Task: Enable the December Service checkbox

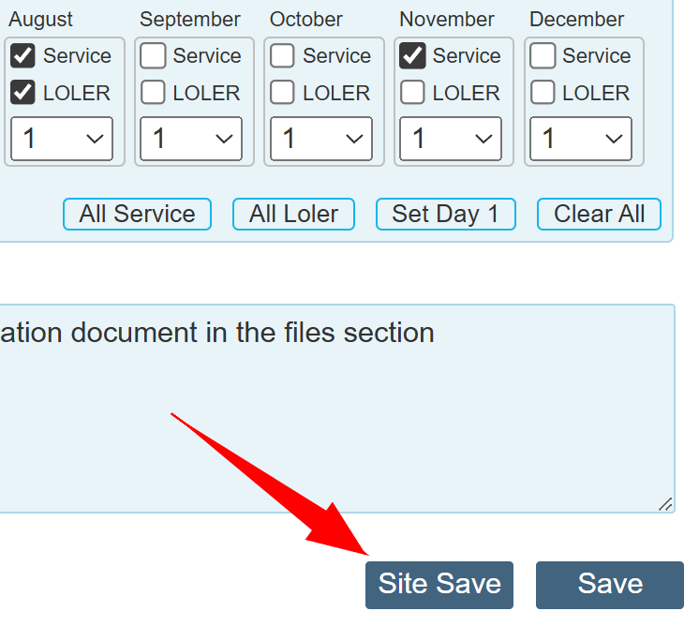Action: (x=543, y=56)
